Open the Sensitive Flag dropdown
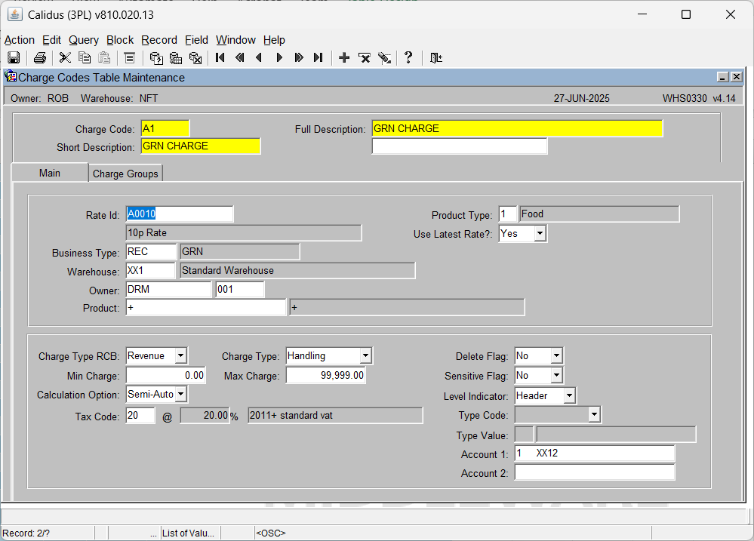The width and height of the screenshot is (754, 541). (556, 376)
